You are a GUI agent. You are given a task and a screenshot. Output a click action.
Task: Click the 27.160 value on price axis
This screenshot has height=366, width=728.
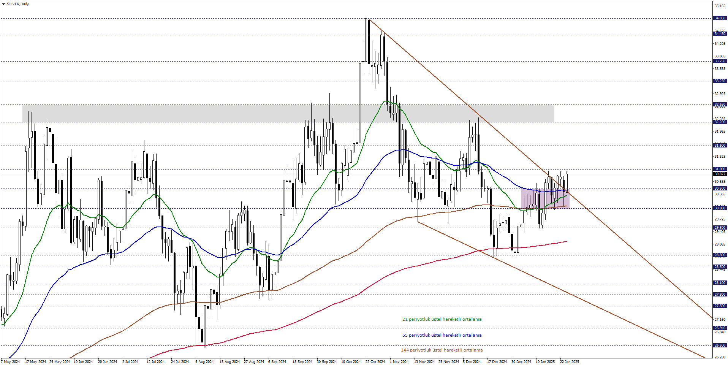click(x=720, y=320)
